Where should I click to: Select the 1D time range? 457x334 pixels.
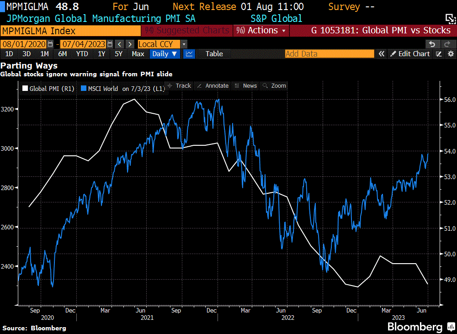(x=9, y=54)
